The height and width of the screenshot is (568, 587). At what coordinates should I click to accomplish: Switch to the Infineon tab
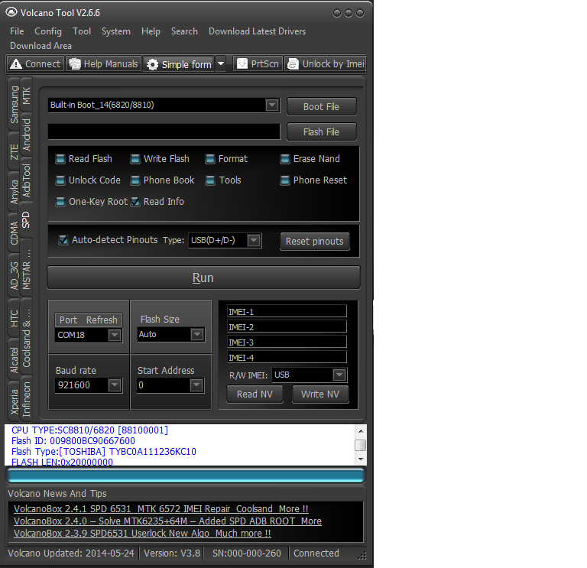[x=26, y=399]
